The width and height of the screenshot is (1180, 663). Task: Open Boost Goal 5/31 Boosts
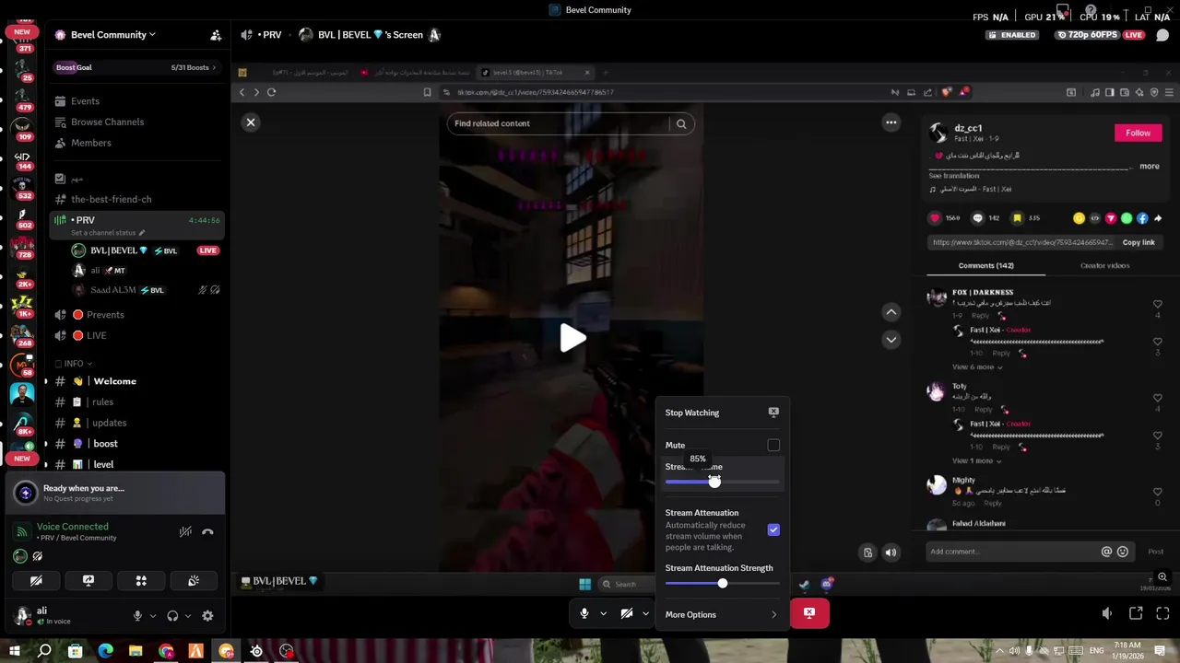click(x=136, y=67)
